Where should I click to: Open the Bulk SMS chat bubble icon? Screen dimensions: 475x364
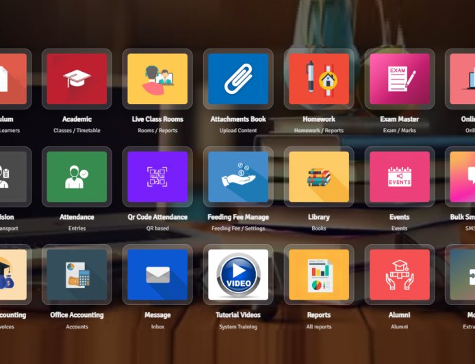[462, 177]
